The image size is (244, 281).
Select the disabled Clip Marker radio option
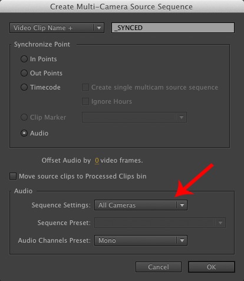[x=24, y=117]
